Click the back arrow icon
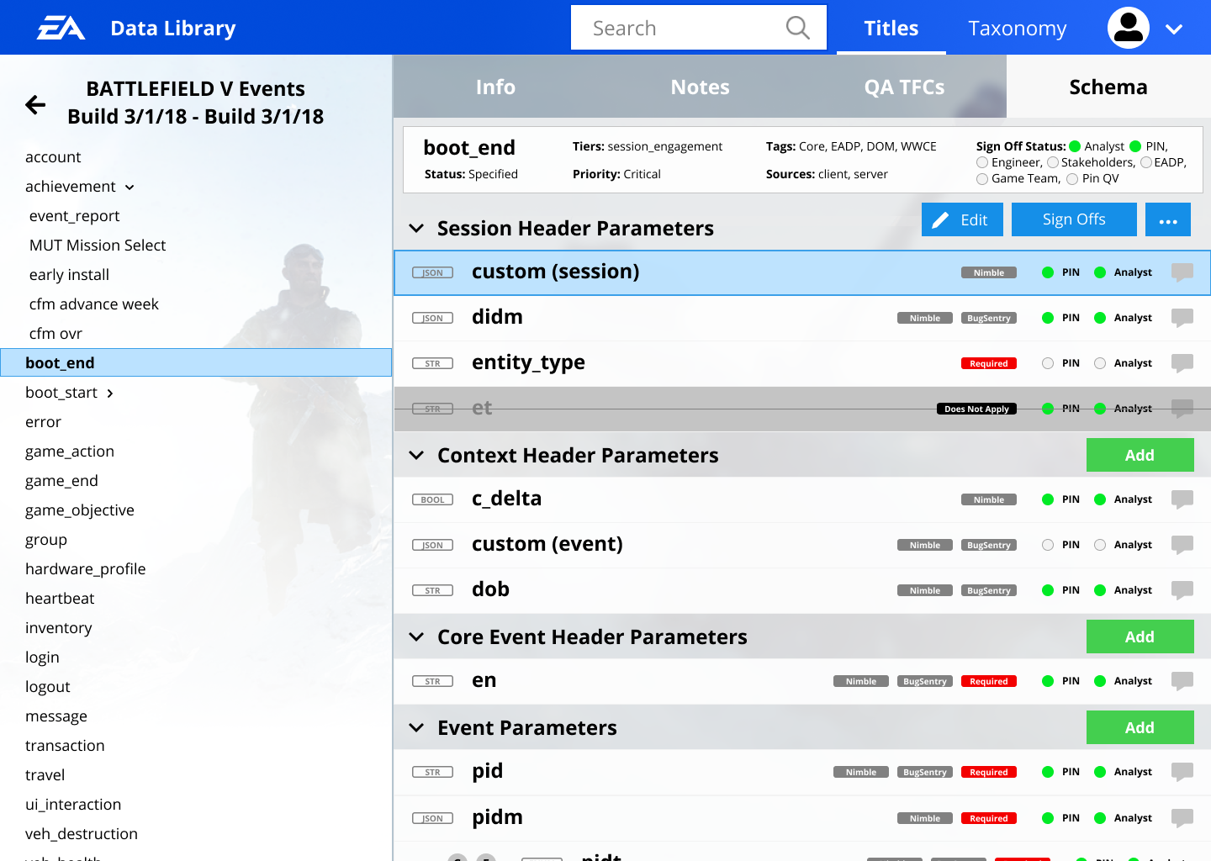Screen dimensions: 1211x861 [35, 104]
